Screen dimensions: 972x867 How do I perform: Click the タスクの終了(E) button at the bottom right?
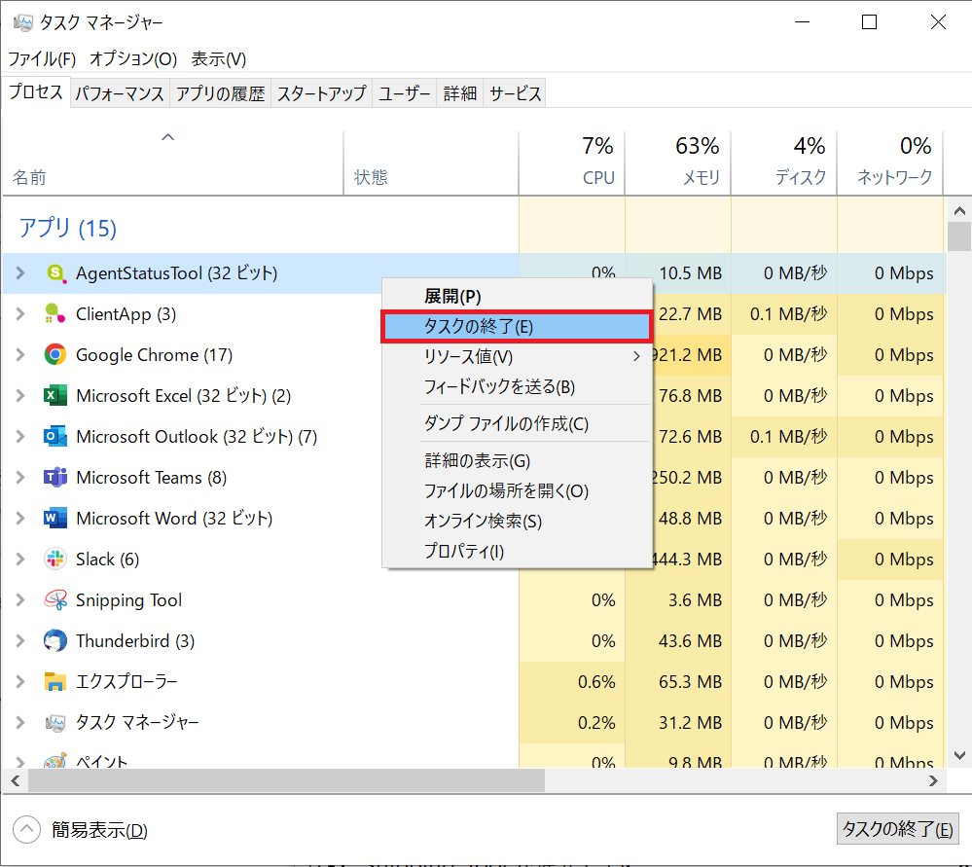898,829
